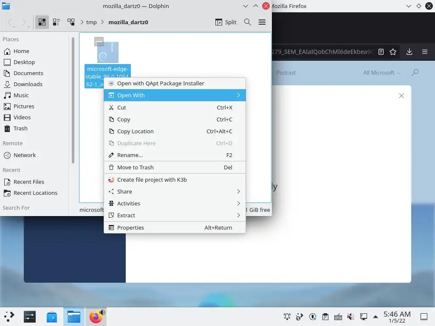Navigate to tmp in breadcrumb
The width and height of the screenshot is (435, 326).
[91, 22]
